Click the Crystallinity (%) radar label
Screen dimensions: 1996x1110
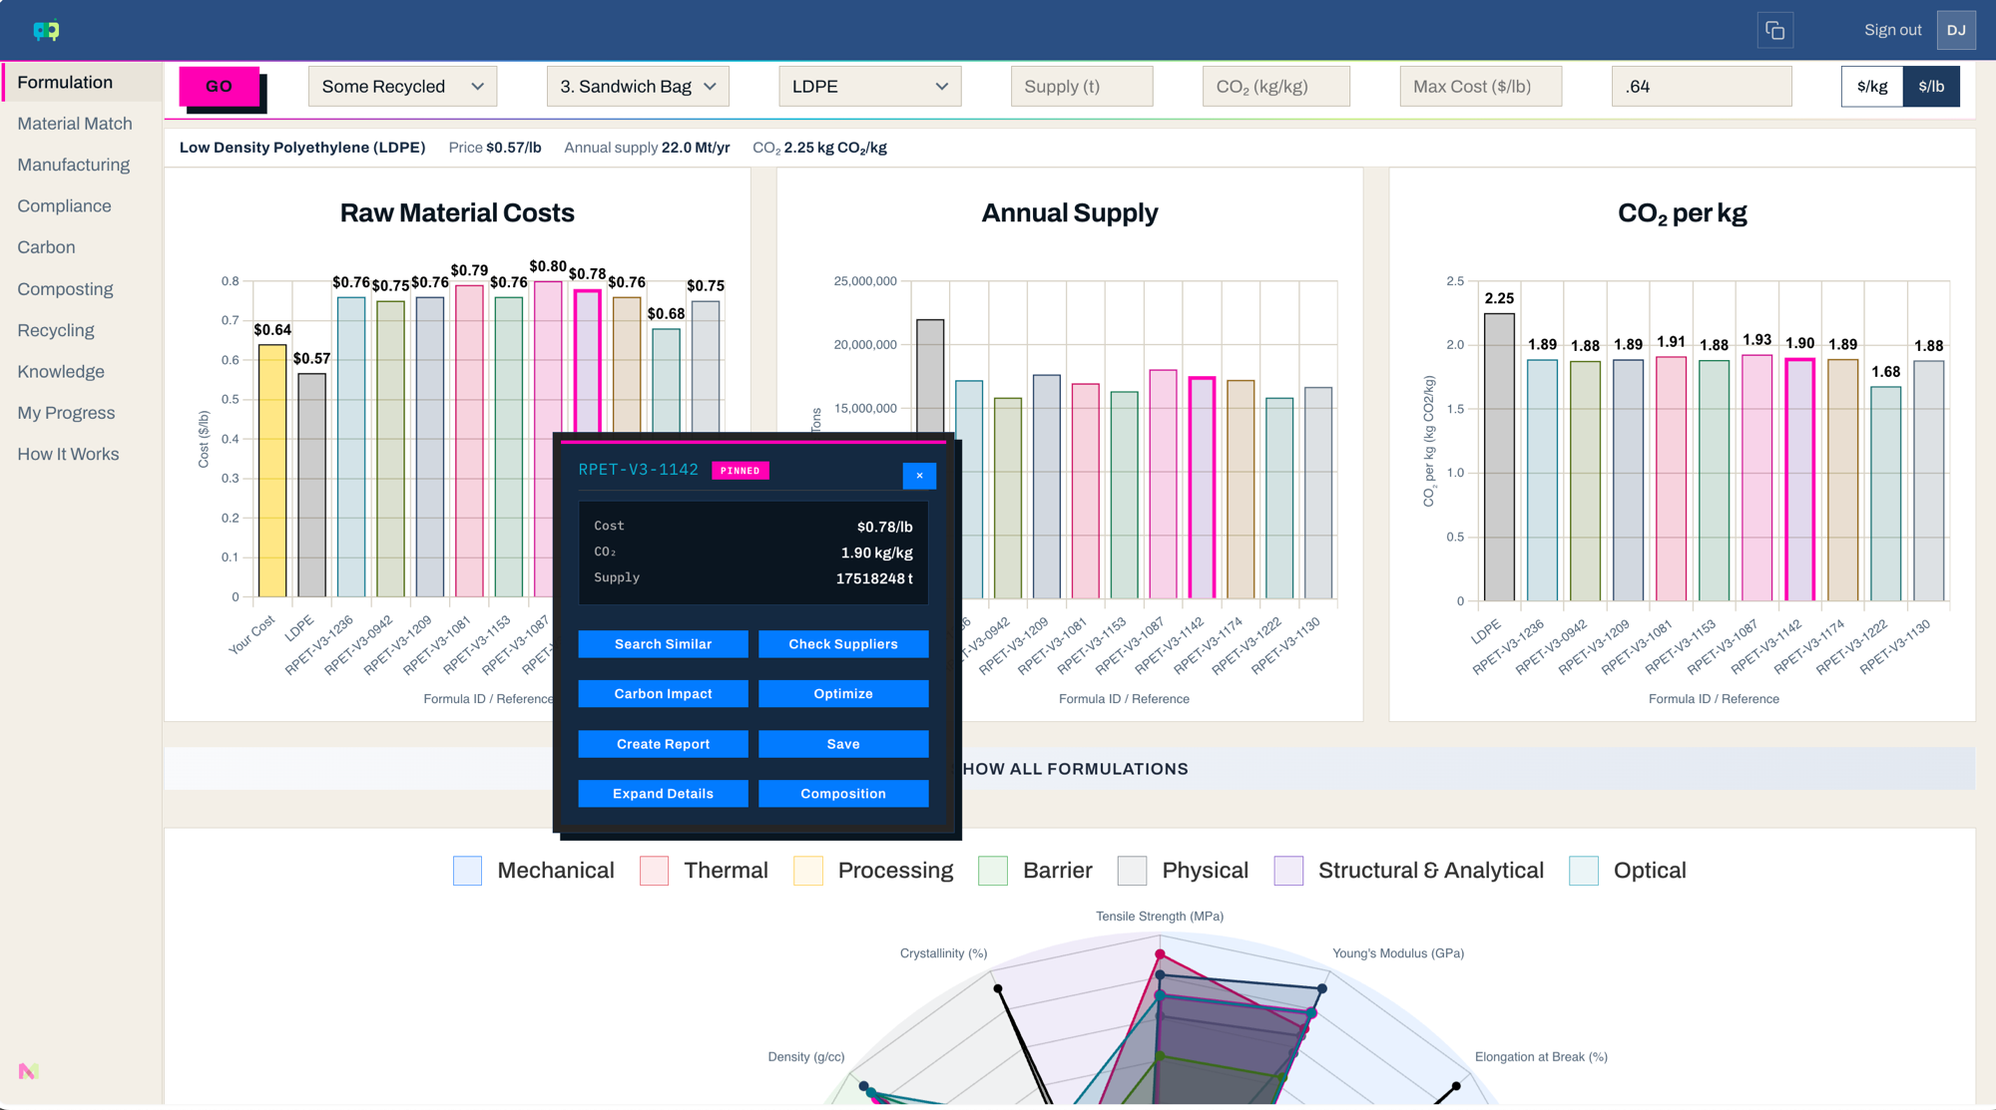[943, 953]
